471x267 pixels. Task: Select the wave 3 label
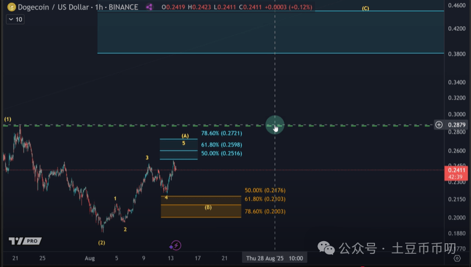147,158
